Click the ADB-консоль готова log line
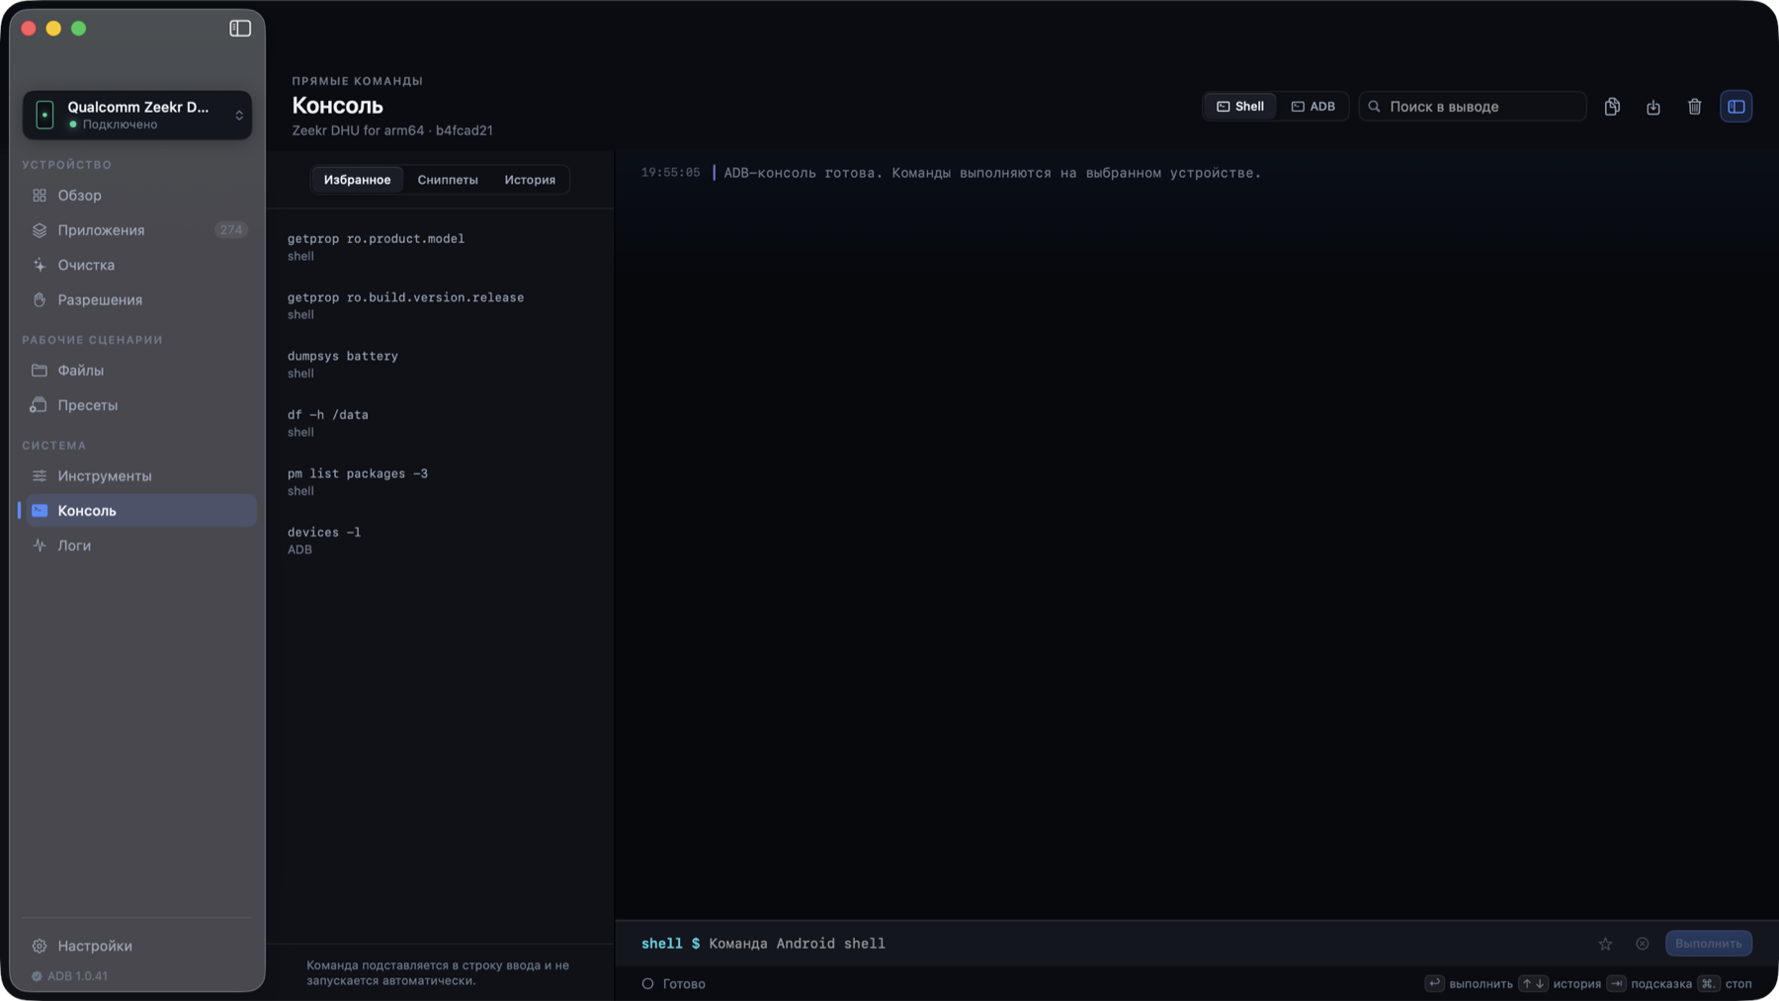The height and width of the screenshot is (1001, 1779). 992,173
